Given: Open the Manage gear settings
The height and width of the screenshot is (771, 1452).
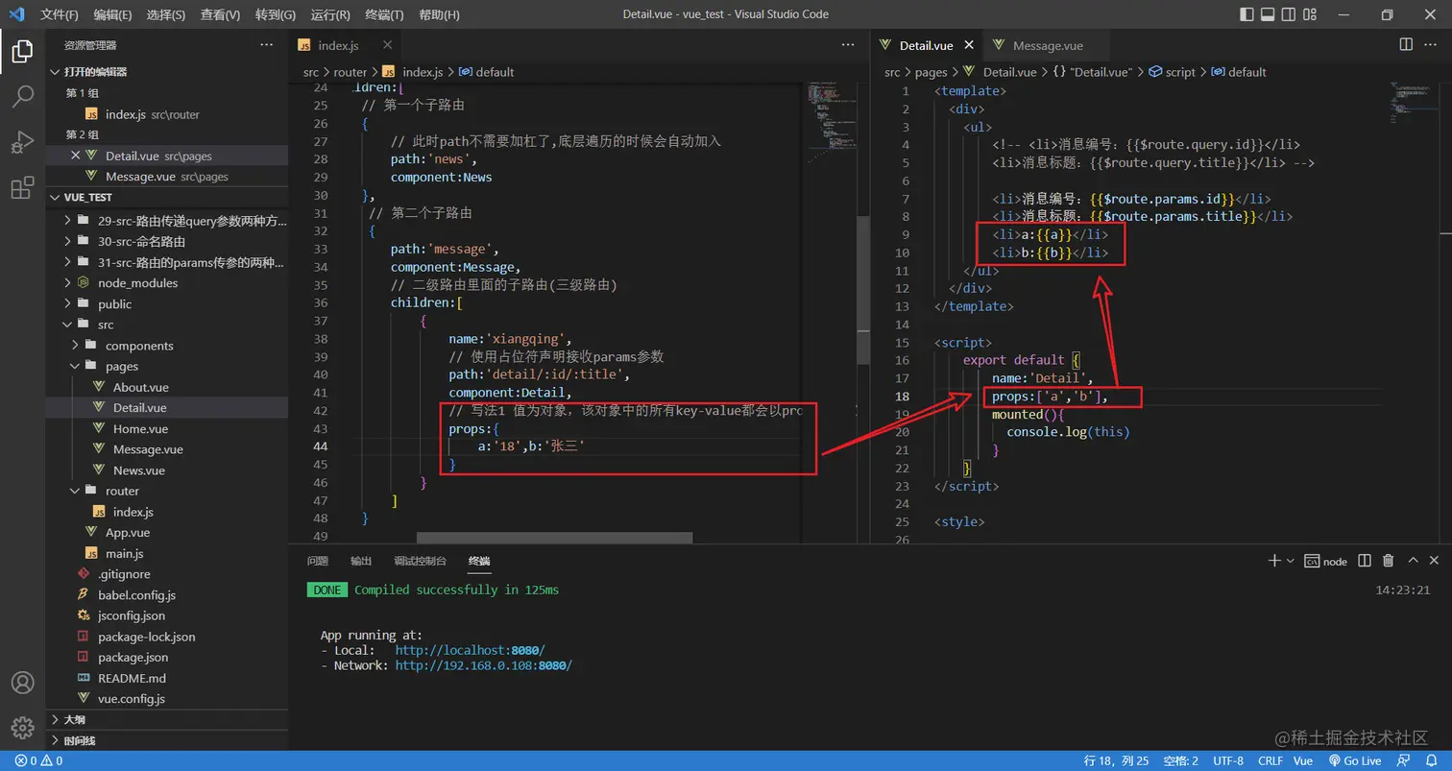Looking at the screenshot, I should tap(22, 727).
